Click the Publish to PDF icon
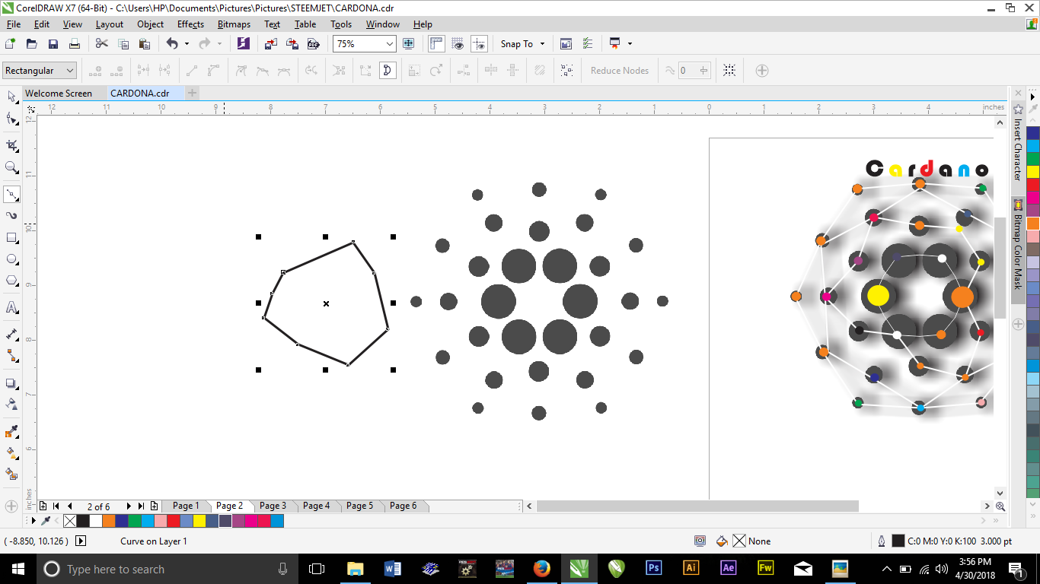 313,44
